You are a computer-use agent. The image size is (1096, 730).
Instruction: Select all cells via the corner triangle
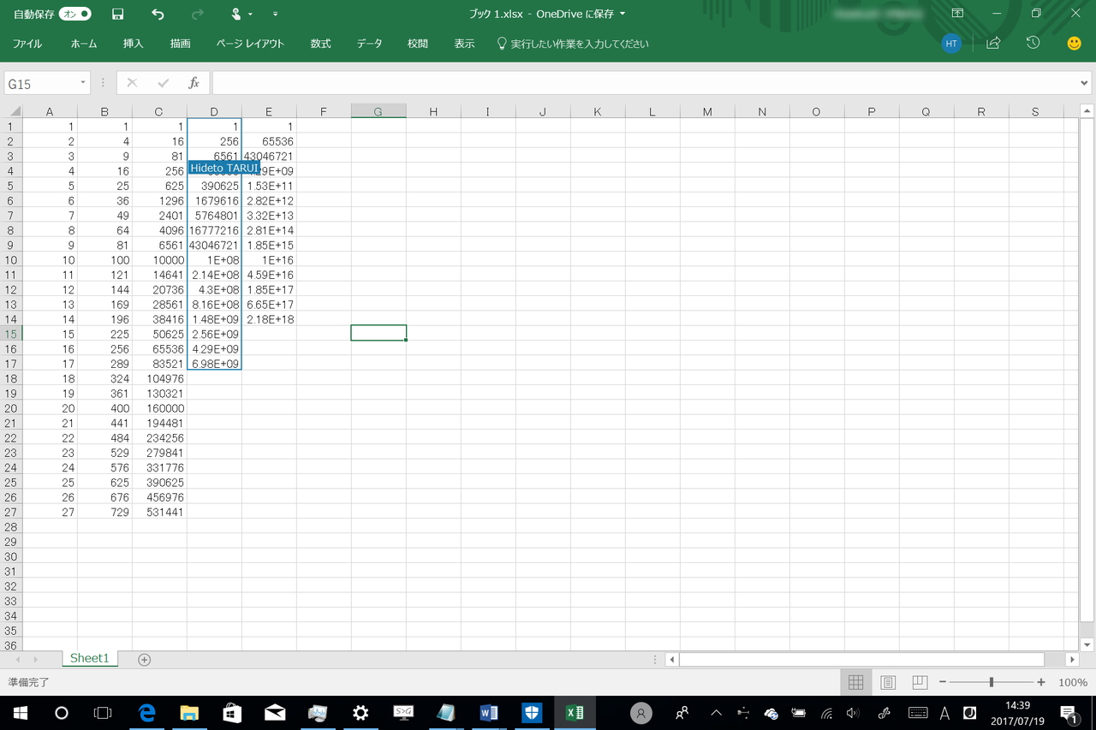tap(12, 111)
